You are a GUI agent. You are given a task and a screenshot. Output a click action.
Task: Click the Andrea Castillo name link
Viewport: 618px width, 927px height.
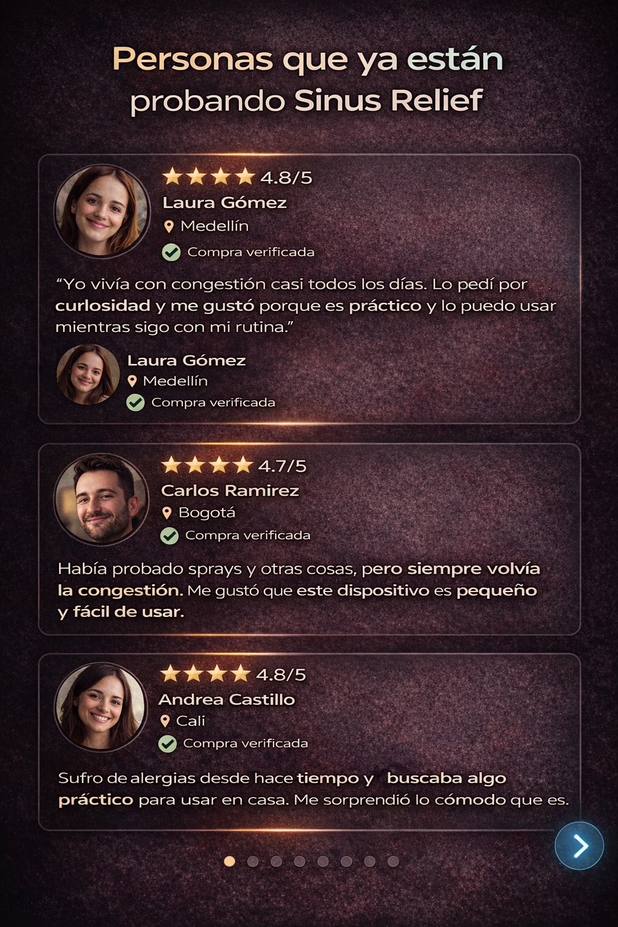click(226, 699)
